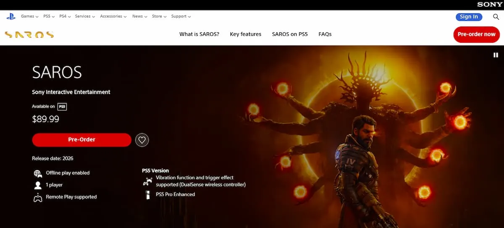
Task: Click Remote Play supported text
Action: point(71,197)
